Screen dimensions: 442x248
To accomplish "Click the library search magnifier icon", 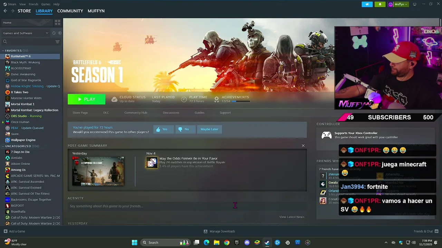I will pyautogui.click(x=5, y=42).
